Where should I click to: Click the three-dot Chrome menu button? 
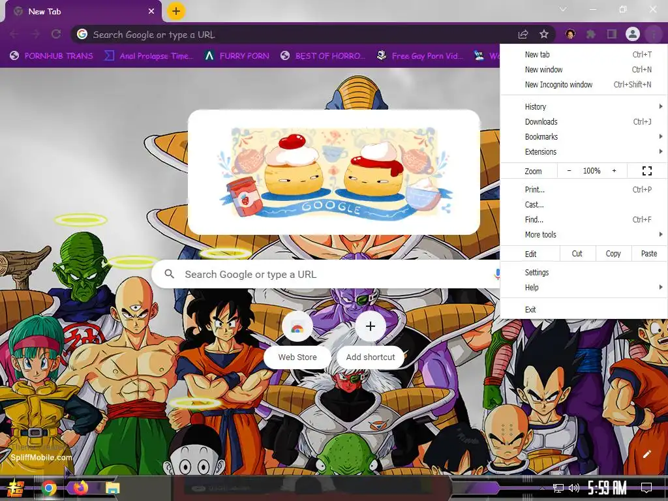tap(654, 34)
